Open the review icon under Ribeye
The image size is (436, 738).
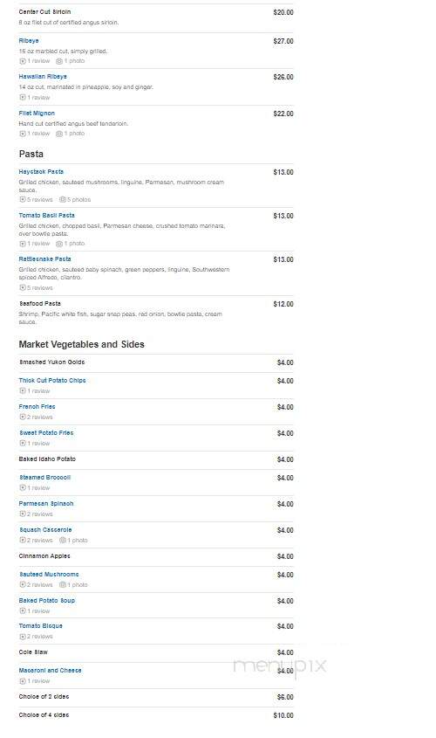coord(22,61)
